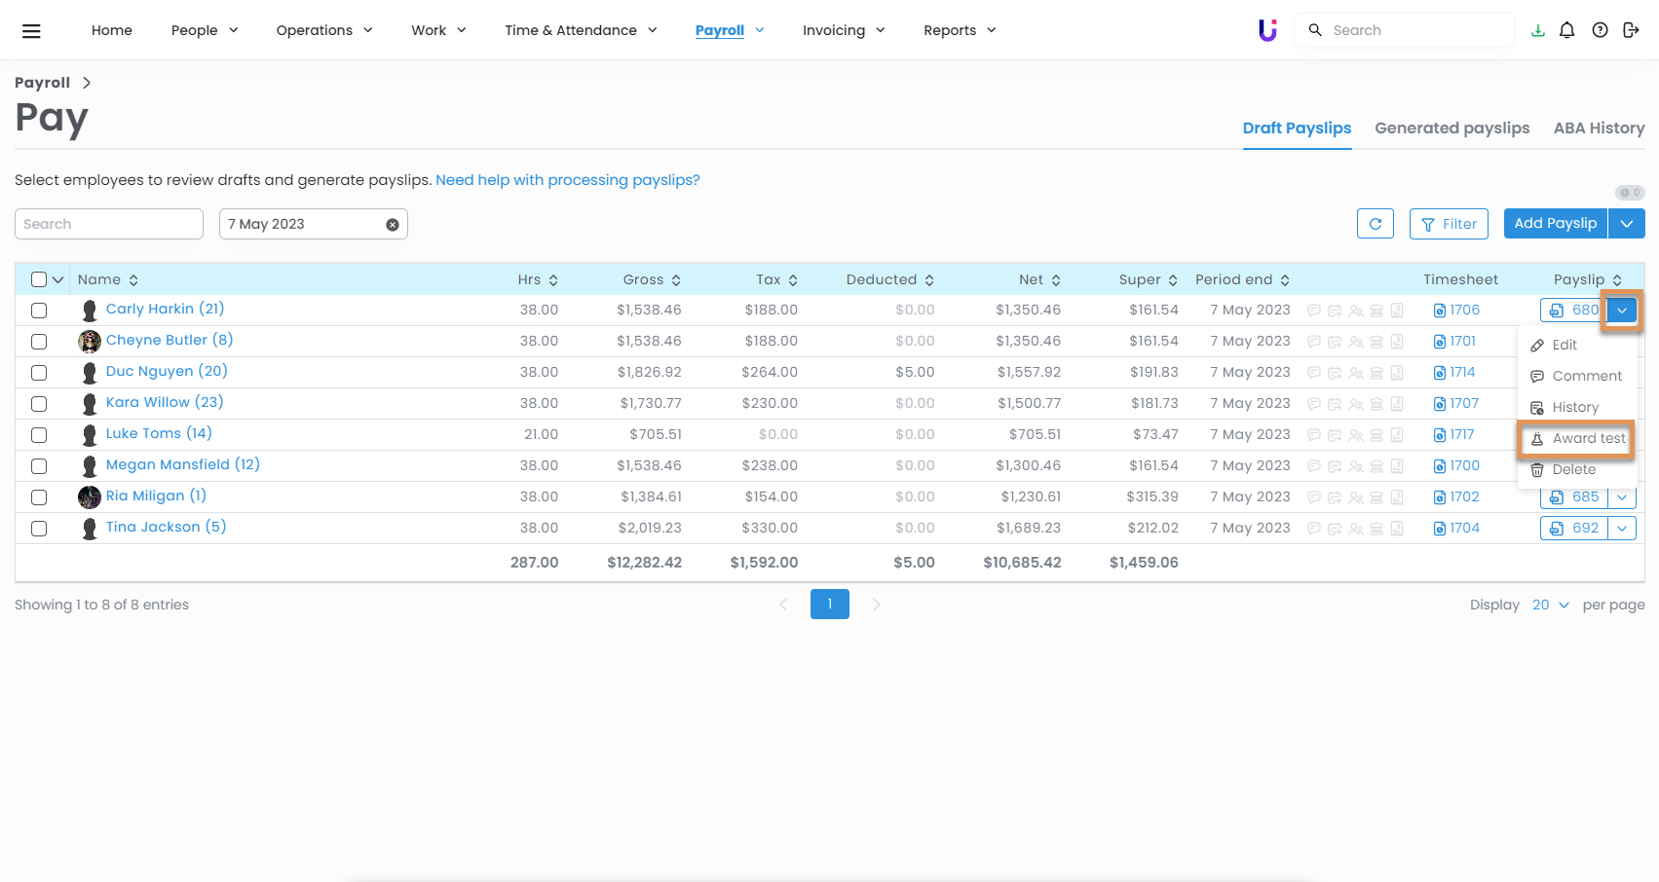
Task: Open the hamburger navigation menu
Action: (31, 31)
